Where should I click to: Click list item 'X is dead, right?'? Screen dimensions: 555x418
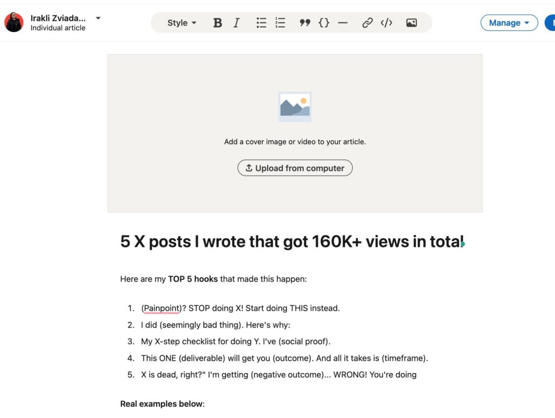pyautogui.click(x=279, y=375)
